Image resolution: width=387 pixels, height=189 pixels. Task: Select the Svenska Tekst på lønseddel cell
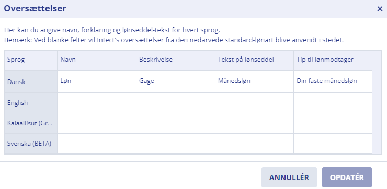(254, 144)
